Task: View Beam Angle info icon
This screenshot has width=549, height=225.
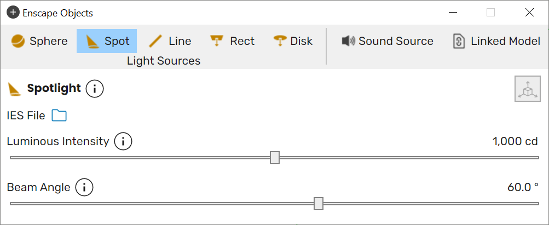Action: [x=84, y=188]
